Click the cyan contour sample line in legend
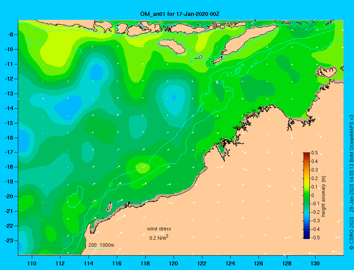Viewport: 354px width, 270px height. [x=97, y=249]
